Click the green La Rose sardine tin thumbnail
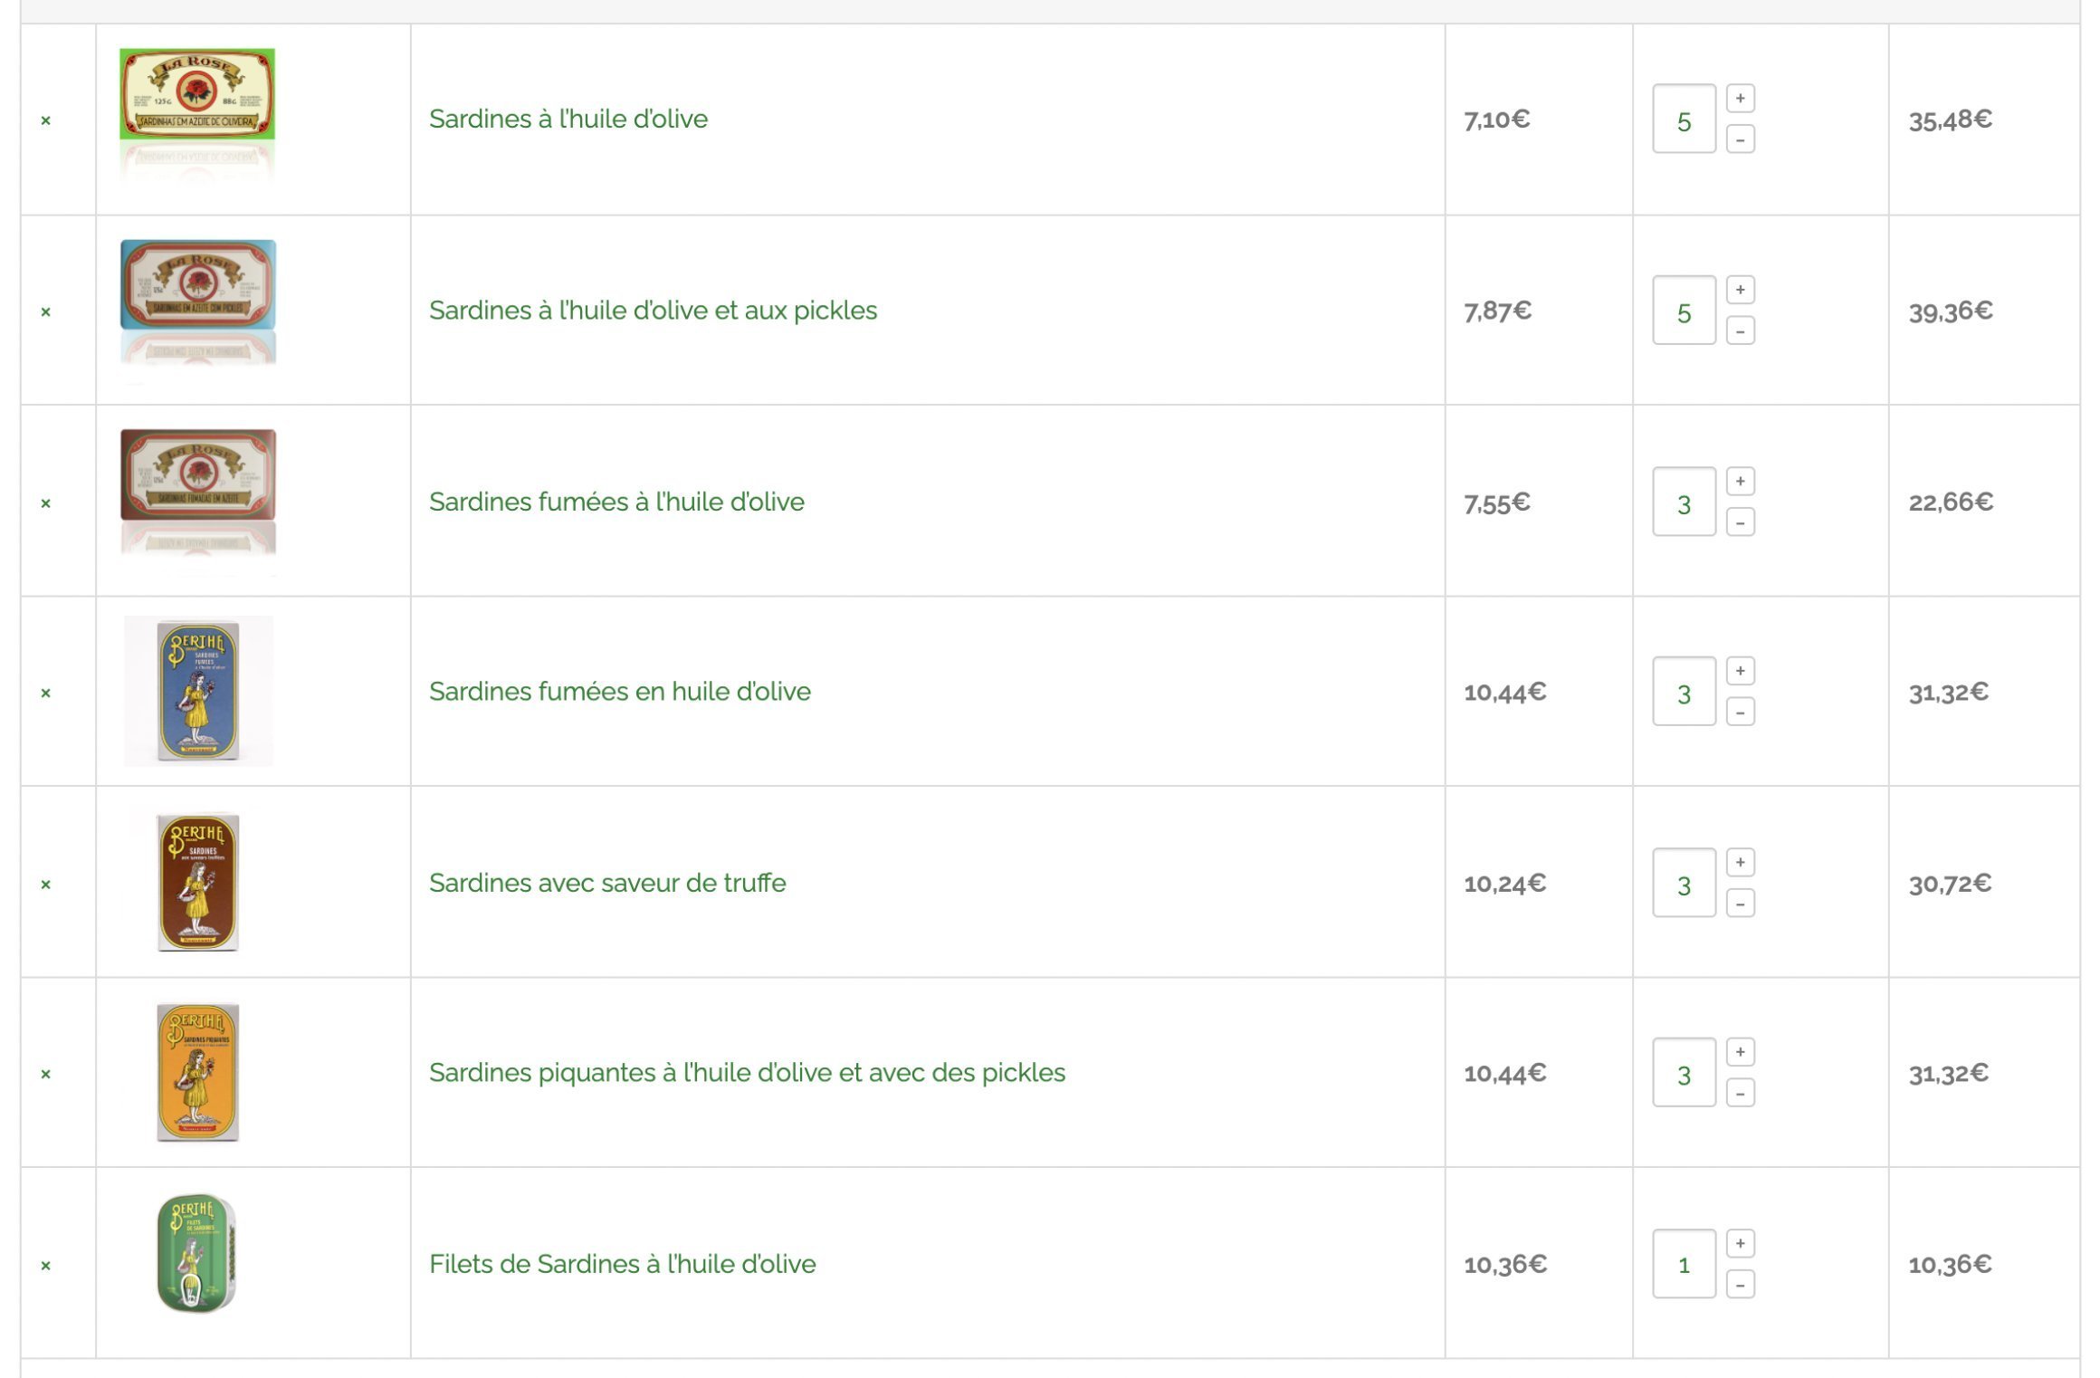 [x=197, y=95]
